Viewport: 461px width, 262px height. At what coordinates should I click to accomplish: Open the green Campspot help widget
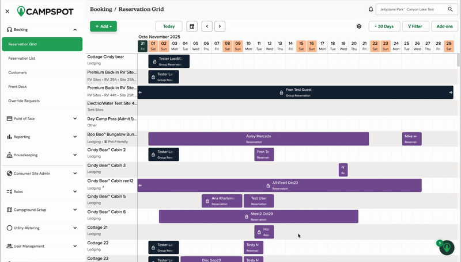click(x=447, y=248)
